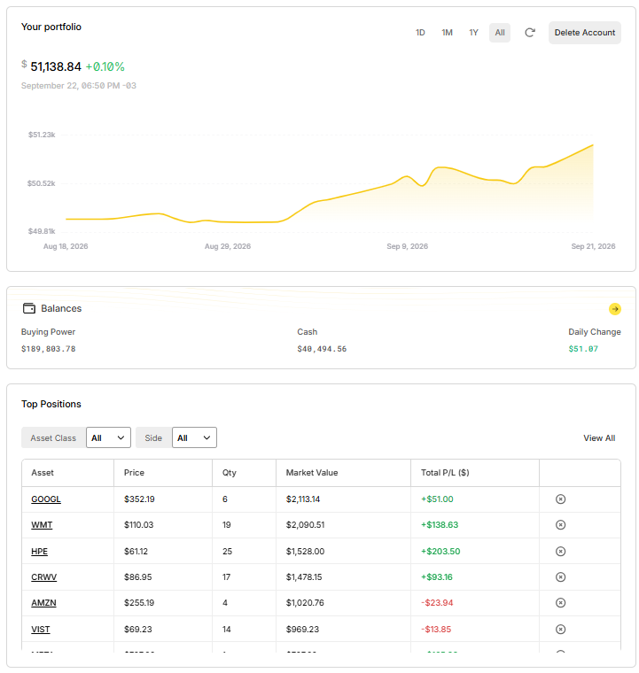Click the Price column header
This screenshot has height=673, width=639.
click(134, 473)
